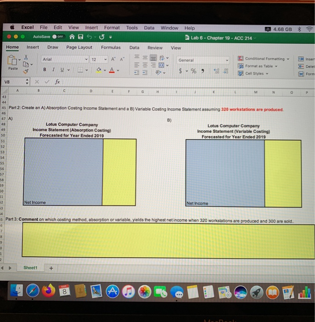Expand the font color options arrow

[118, 70]
